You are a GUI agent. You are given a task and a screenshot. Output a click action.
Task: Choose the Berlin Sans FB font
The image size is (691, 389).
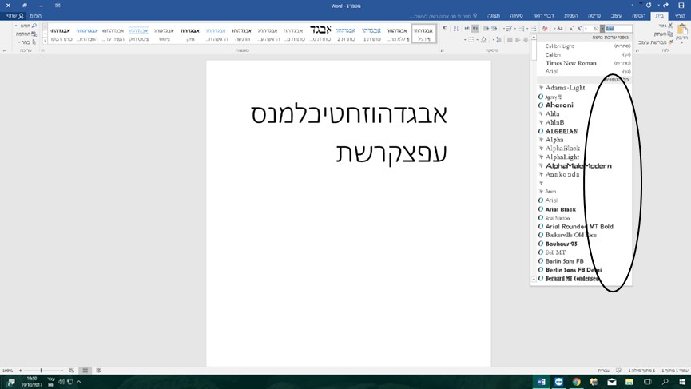click(564, 261)
